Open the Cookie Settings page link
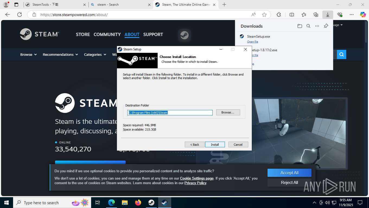 (197, 178)
